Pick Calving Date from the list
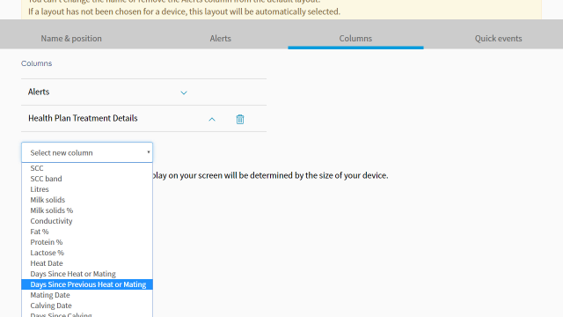 [x=87, y=306]
